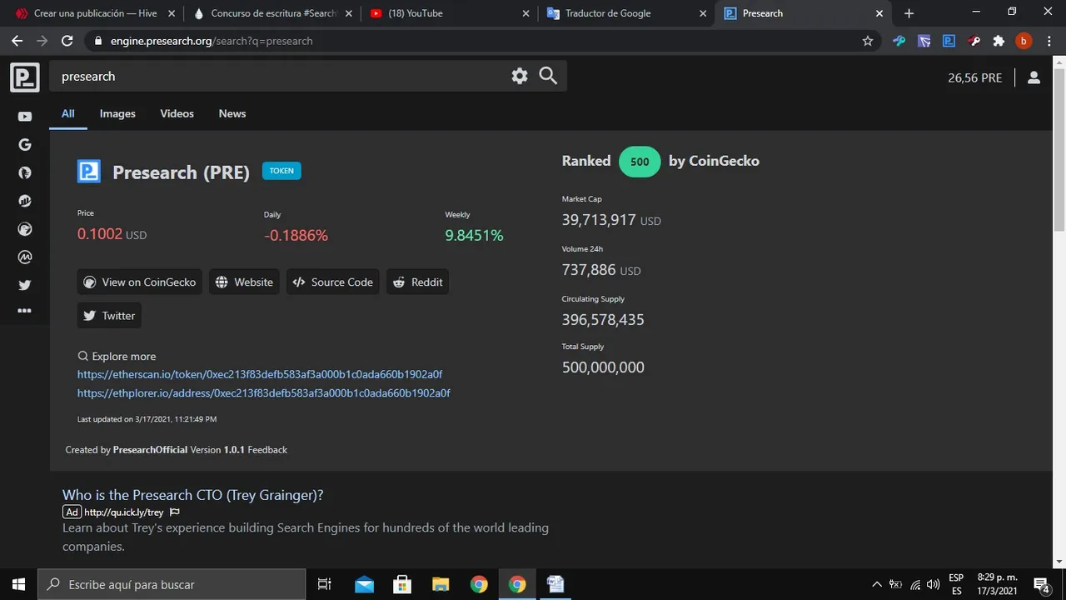Open the PresearchOfficial creator link
Viewport: 1066px width, 600px height.
pos(150,450)
